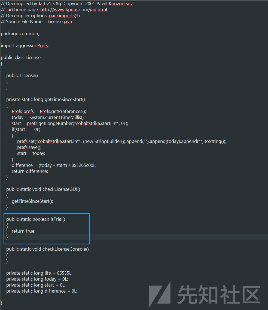Click the 'Decompiler options: packimports(3)' comment
The height and width of the screenshot is (310, 268).
click(40, 16)
